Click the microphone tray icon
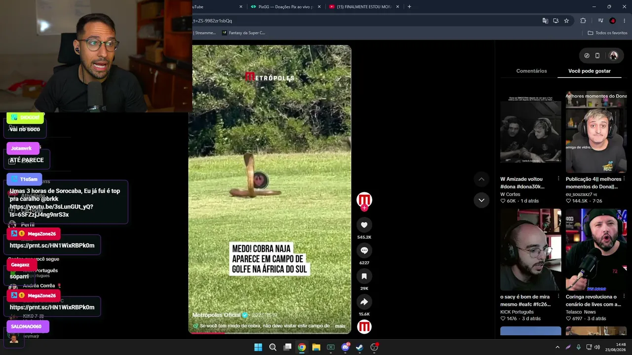 coord(578,347)
